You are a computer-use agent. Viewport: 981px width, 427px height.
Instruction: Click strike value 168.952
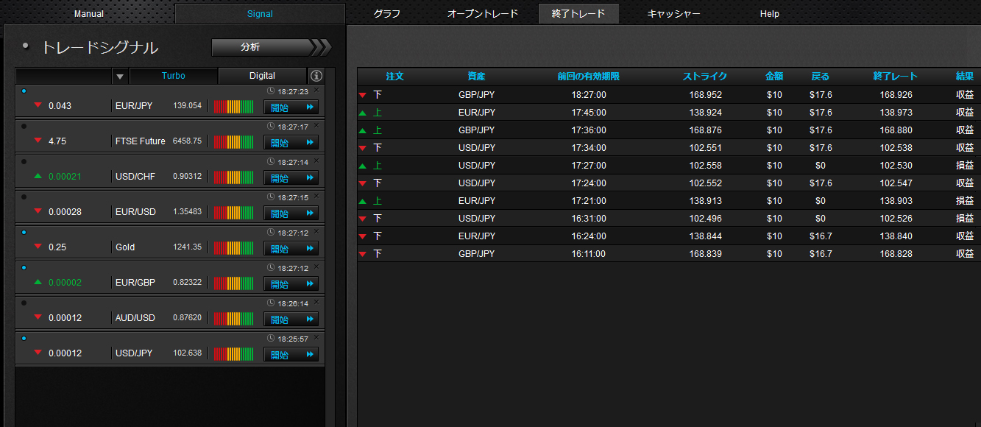coord(706,95)
